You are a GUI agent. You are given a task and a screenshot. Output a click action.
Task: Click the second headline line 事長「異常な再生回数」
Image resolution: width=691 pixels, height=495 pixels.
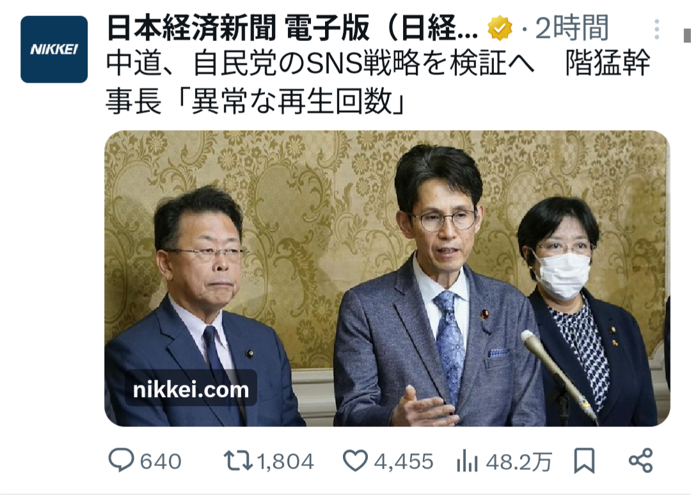[x=255, y=101]
